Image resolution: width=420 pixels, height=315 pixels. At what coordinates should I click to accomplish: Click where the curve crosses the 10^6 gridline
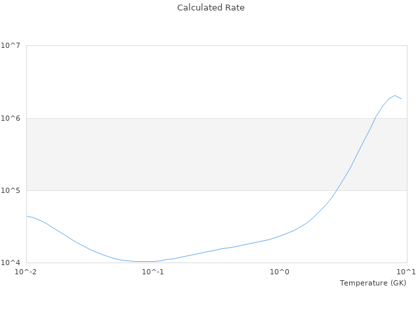point(375,118)
